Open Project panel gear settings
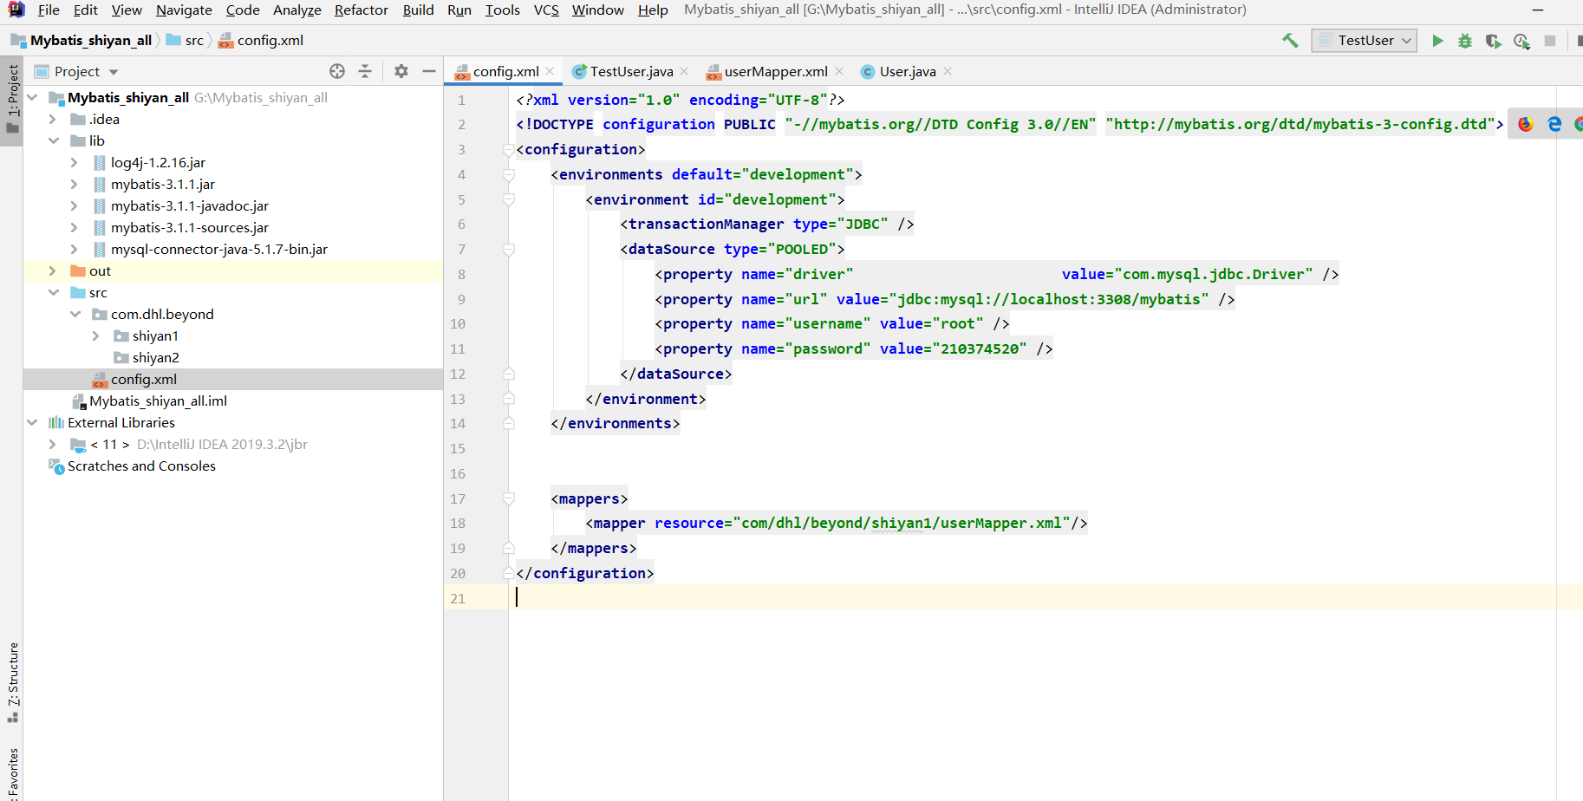 [401, 71]
